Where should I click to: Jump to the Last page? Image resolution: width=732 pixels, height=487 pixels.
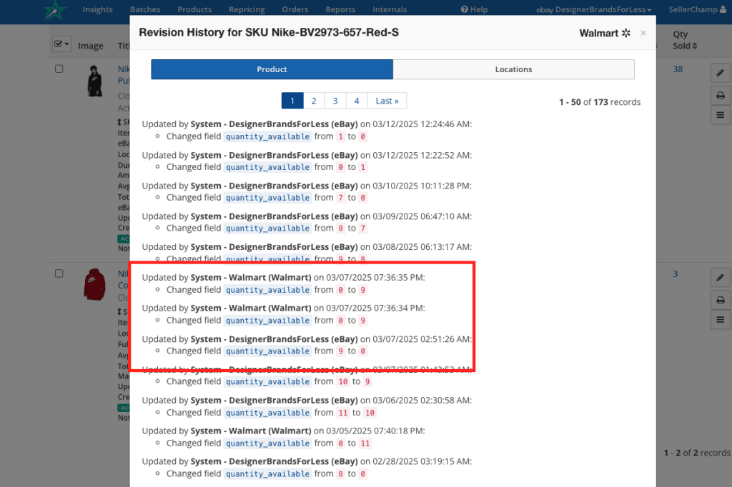387,101
